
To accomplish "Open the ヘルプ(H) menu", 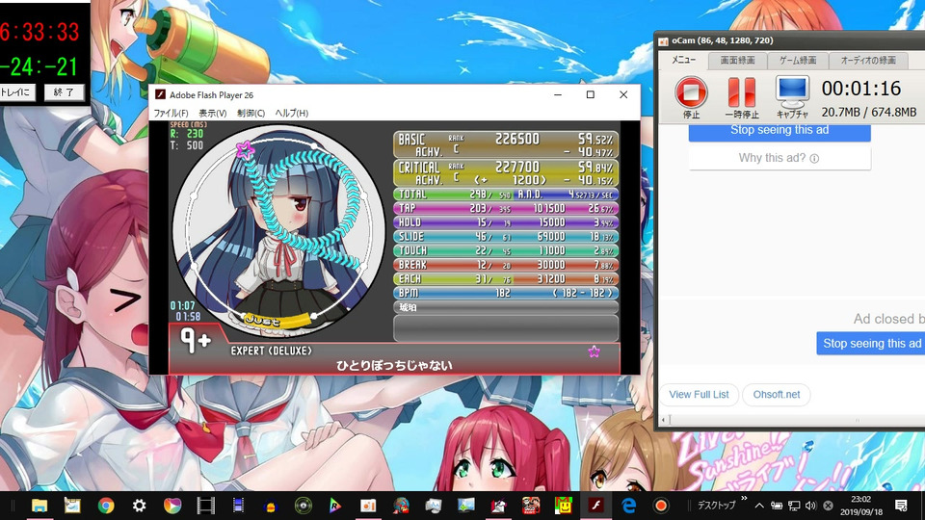I will [291, 113].
